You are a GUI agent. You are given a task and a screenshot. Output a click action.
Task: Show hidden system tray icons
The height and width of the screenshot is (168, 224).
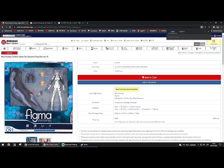click(198, 145)
